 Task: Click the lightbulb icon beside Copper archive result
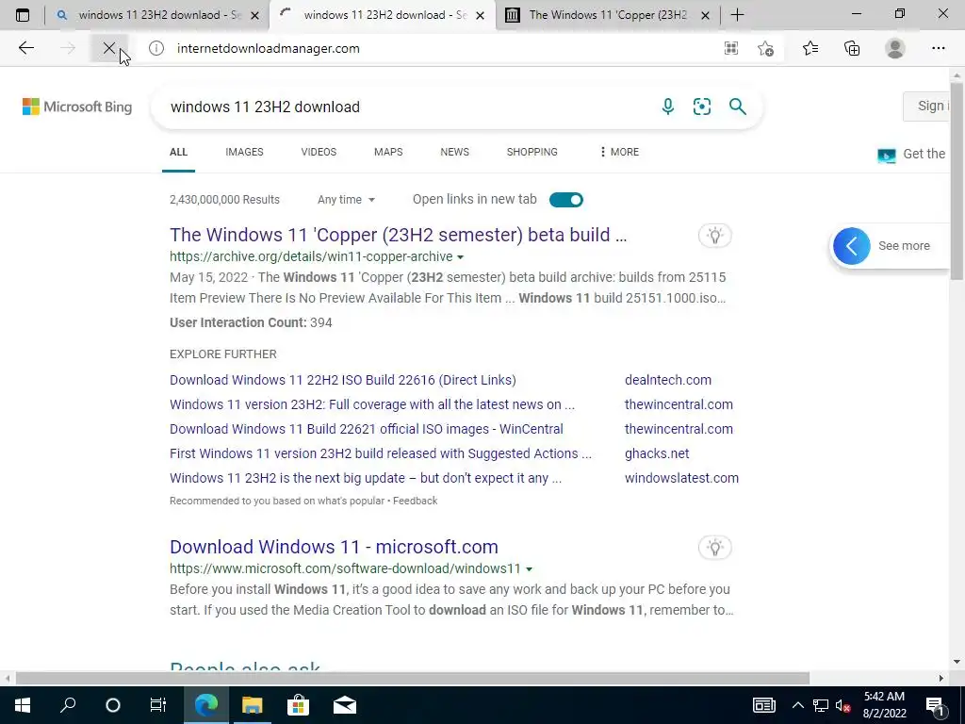[x=714, y=235]
